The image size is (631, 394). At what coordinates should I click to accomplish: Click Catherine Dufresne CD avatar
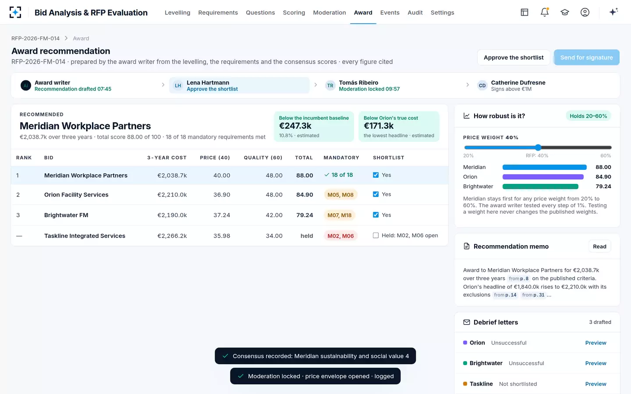coord(482,85)
